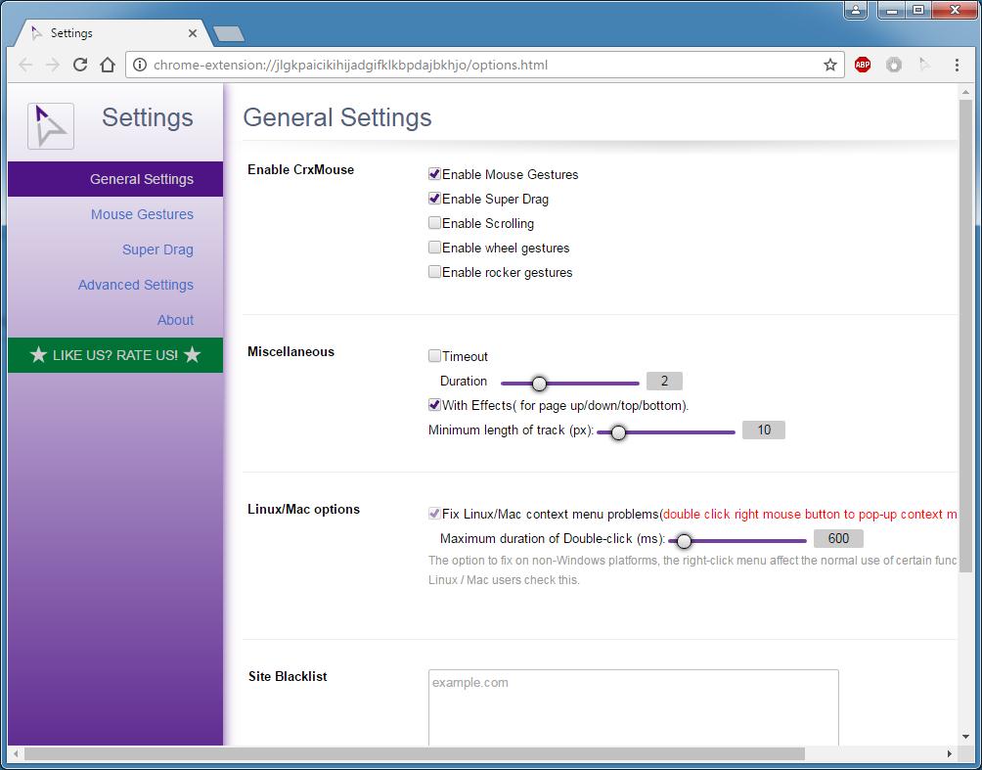Click the gray extension icon beside Adblock
982x770 pixels.
pyautogui.click(x=895, y=65)
